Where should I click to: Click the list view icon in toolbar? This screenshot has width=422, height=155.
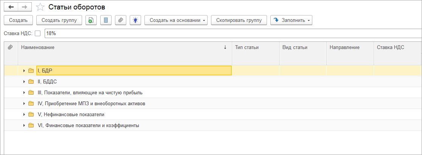pos(105,20)
